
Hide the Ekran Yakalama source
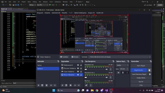[78, 75]
